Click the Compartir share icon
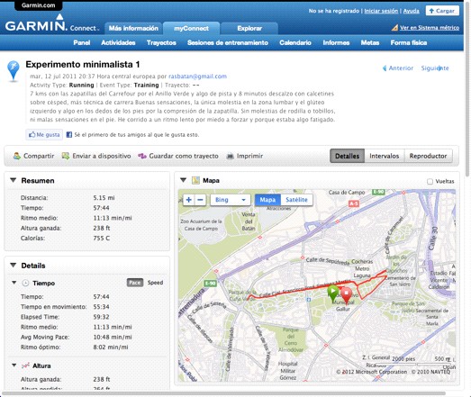This screenshot has height=397, width=471. (x=17, y=156)
